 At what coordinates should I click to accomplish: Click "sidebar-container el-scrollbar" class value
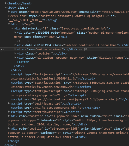pos(91,45)
